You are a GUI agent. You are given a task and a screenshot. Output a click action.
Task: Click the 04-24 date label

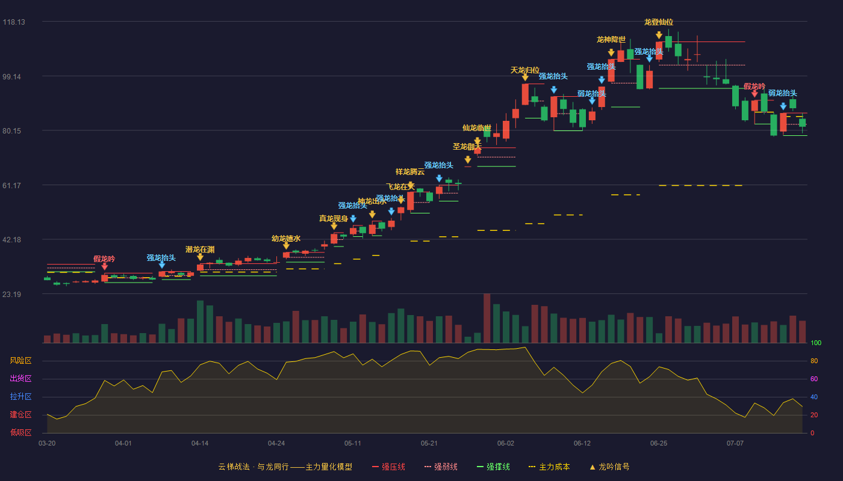click(276, 443)
